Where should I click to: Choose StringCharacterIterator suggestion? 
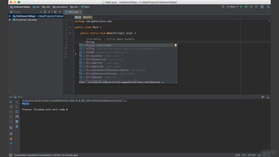pyautogui.click(x=128, y=74)
